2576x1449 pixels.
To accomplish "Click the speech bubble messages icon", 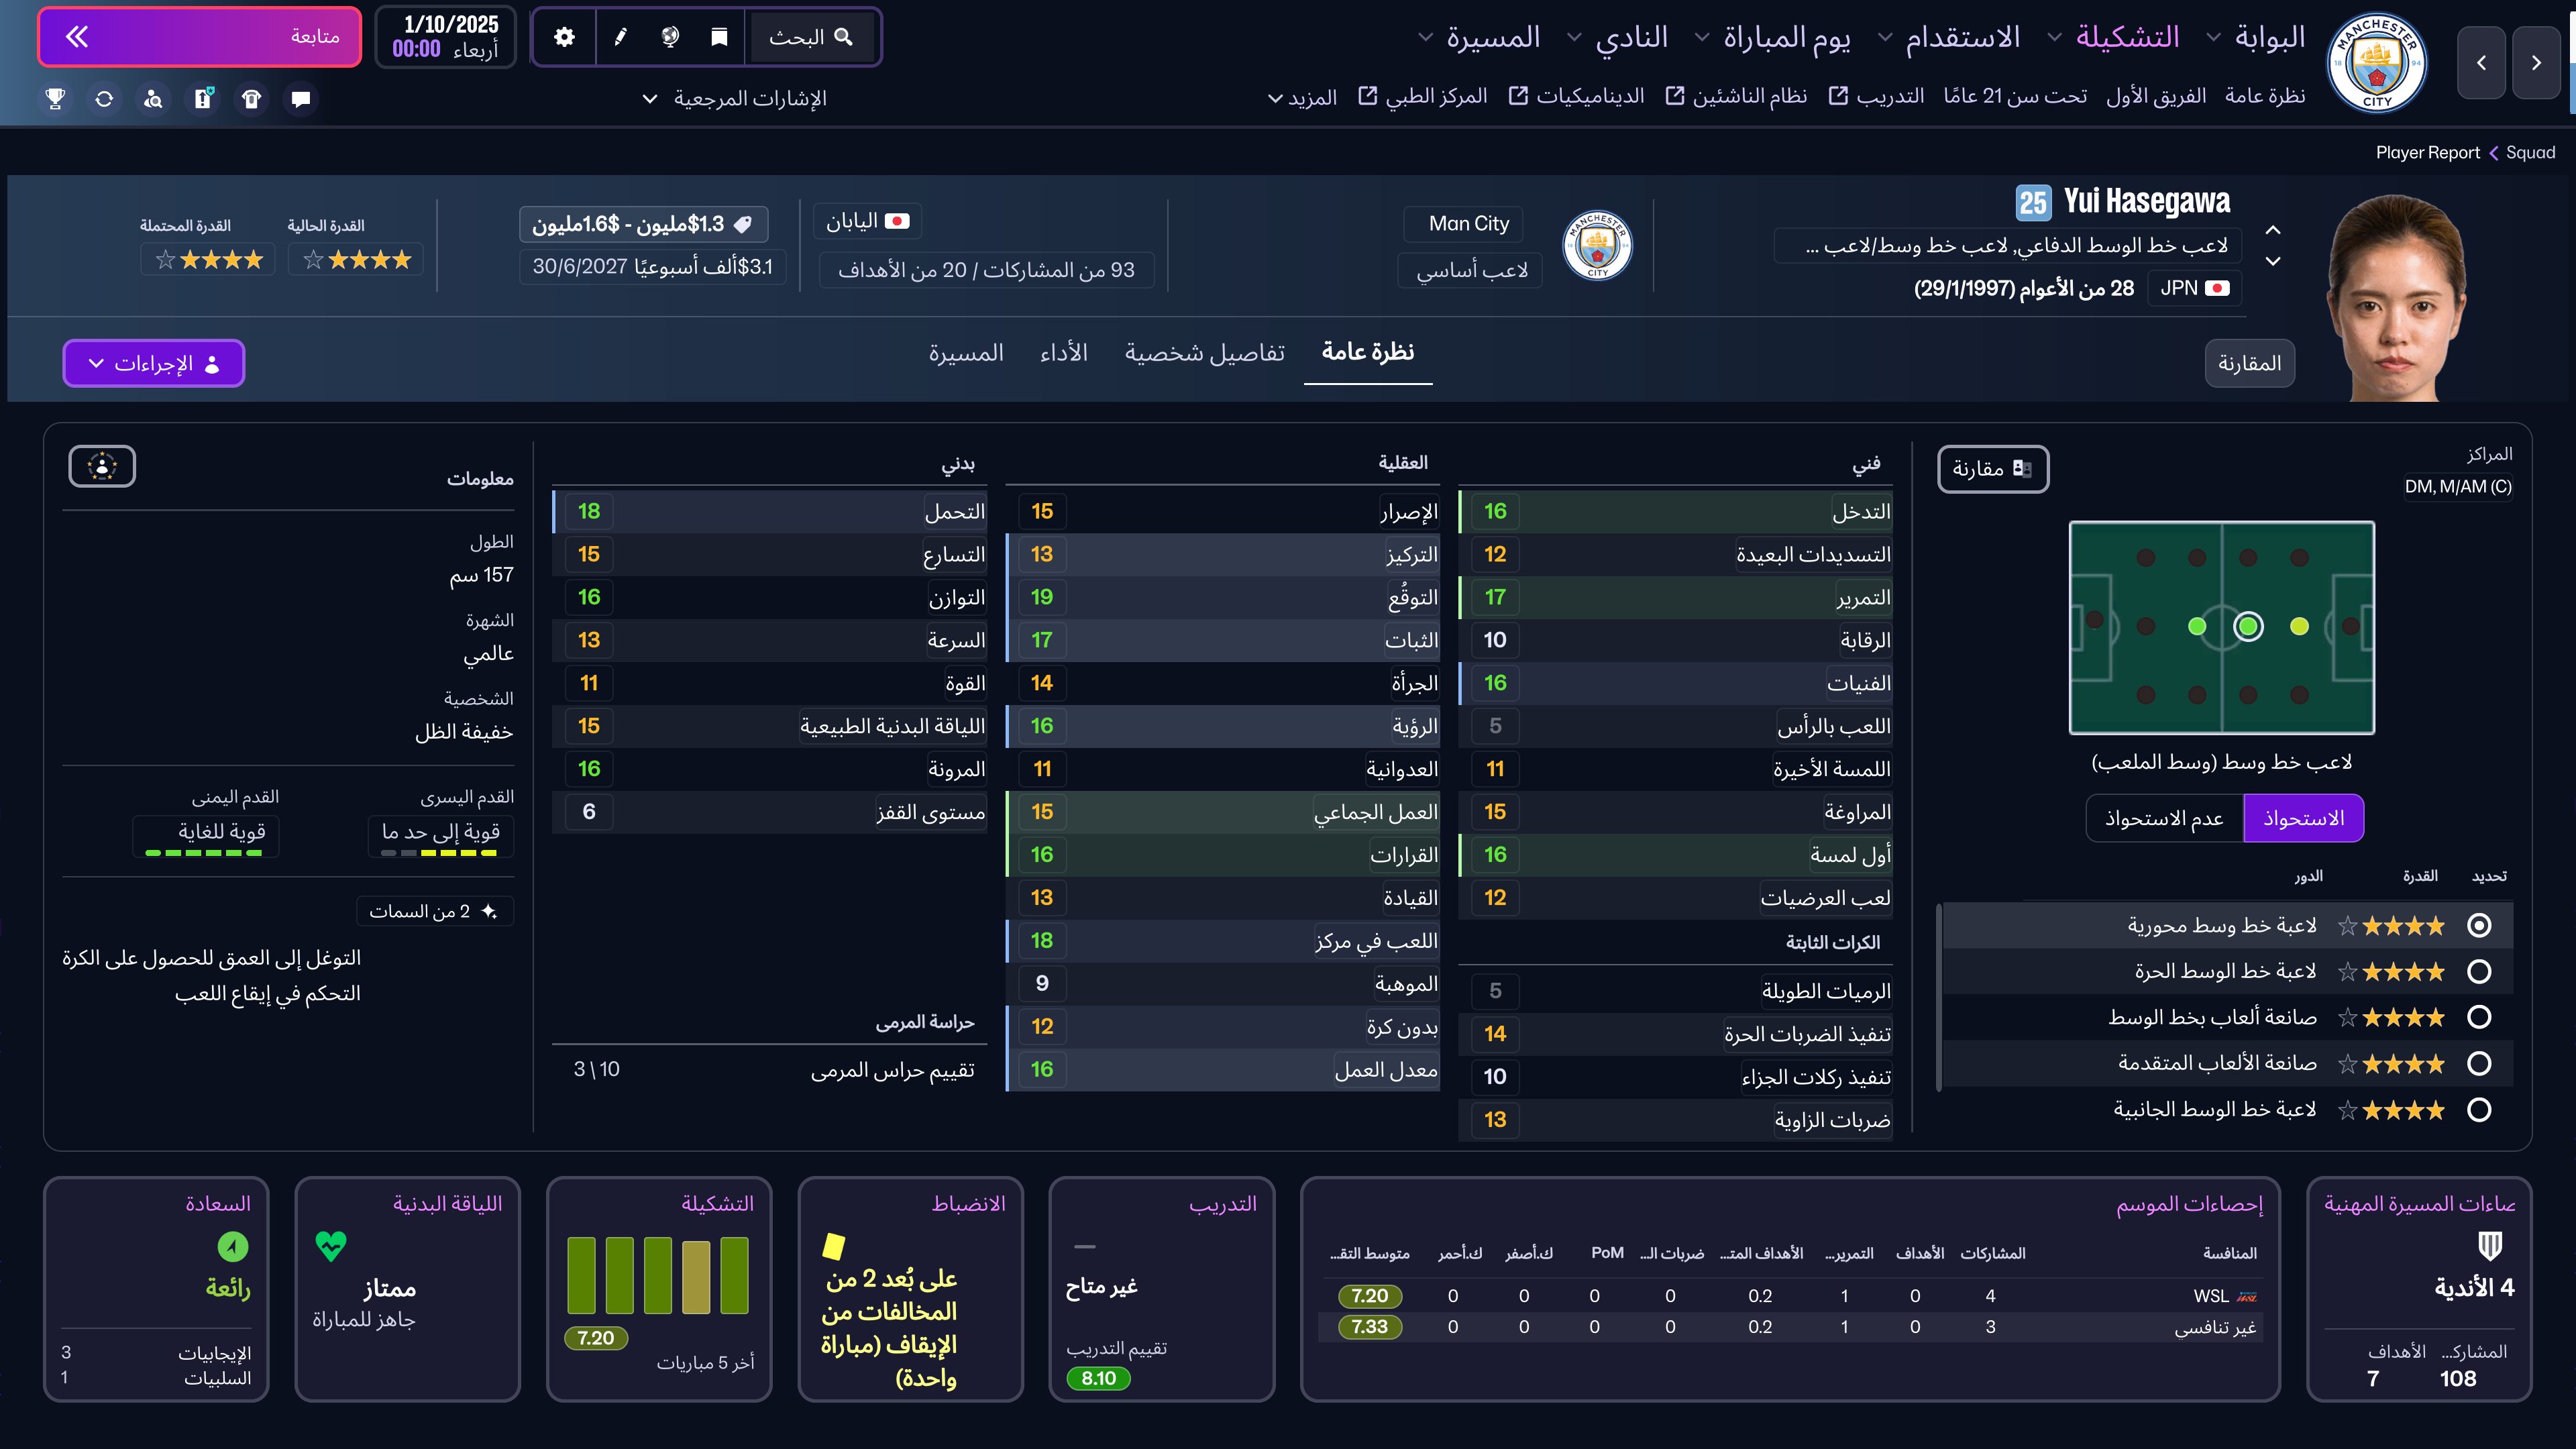I will [x=300, y=98].
